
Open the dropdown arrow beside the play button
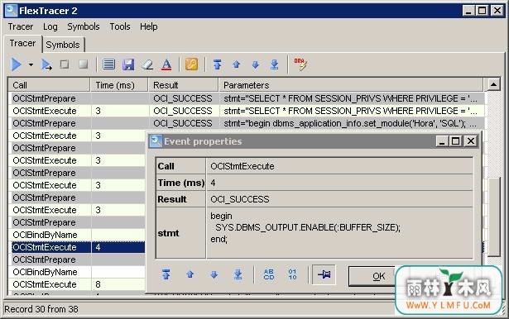31,64
